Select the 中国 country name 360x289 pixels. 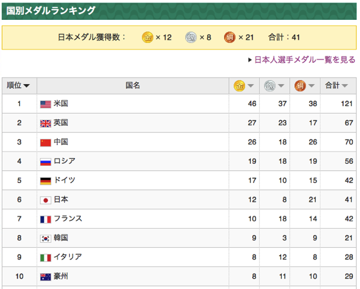click(61, 142)
